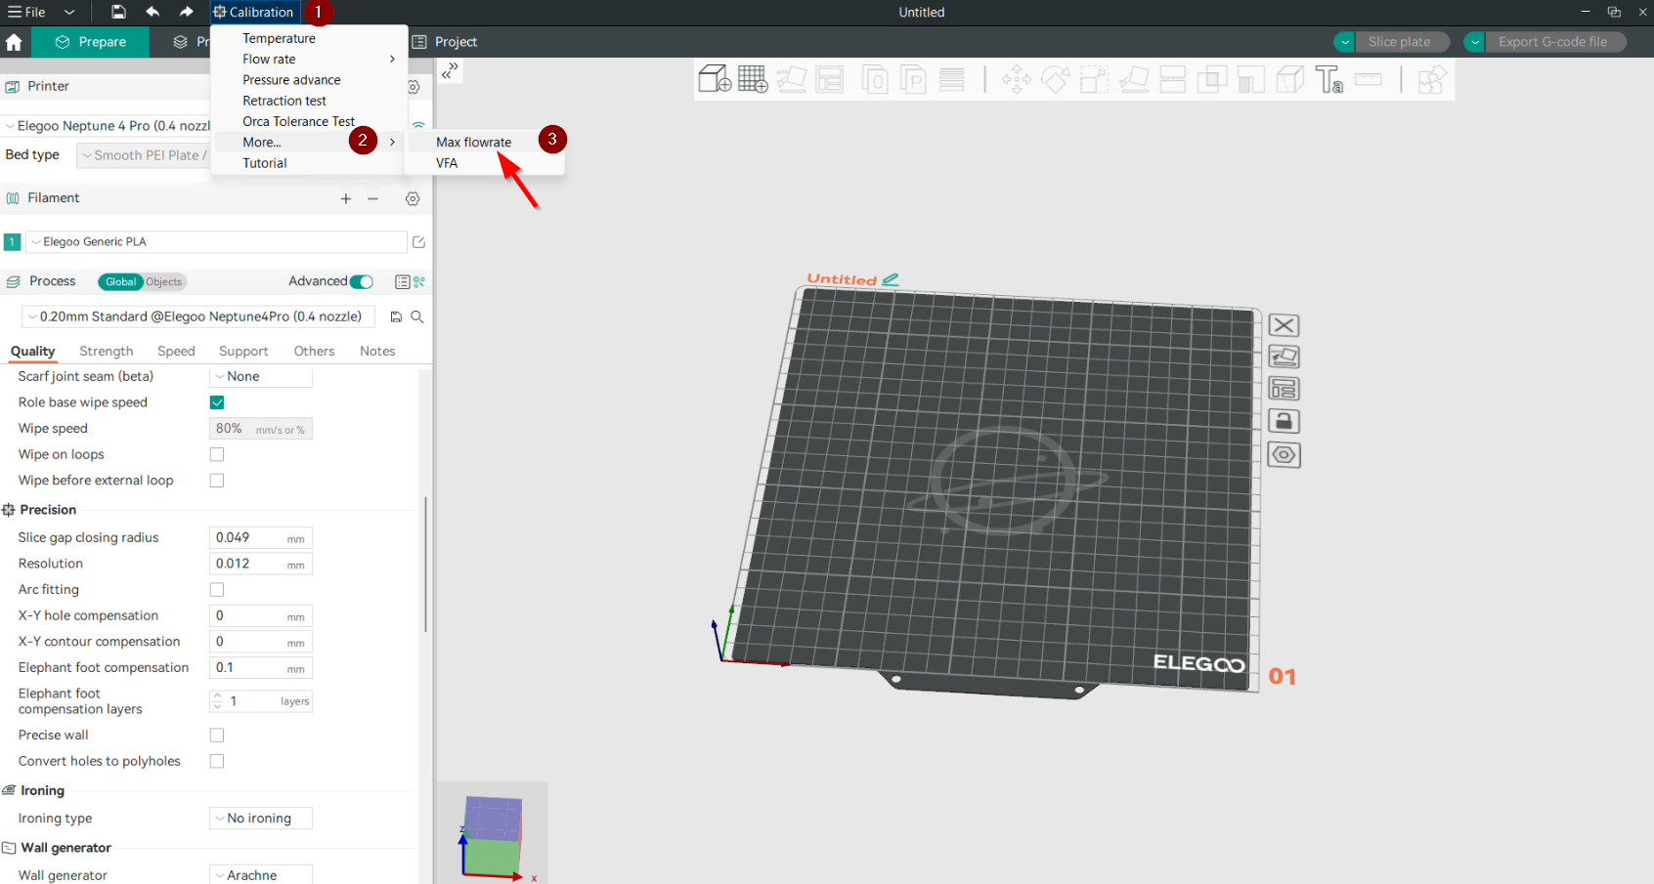The image size is (1654, 884).
Task: Select the Seam painting tool
Action: [1290, 79]
